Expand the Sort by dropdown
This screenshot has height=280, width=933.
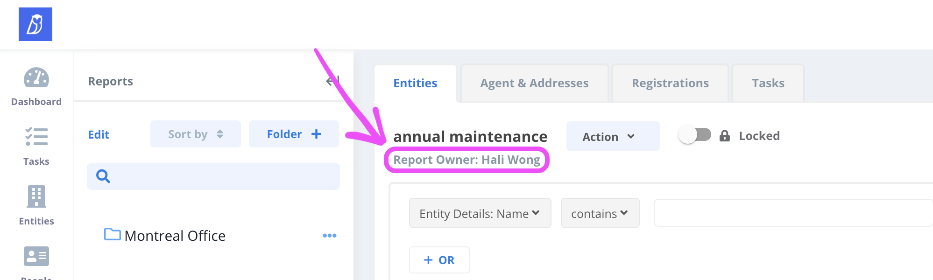(195, 134)
